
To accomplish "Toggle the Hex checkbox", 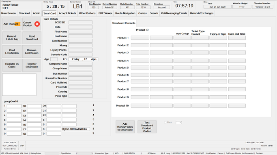I will (165, 122).
